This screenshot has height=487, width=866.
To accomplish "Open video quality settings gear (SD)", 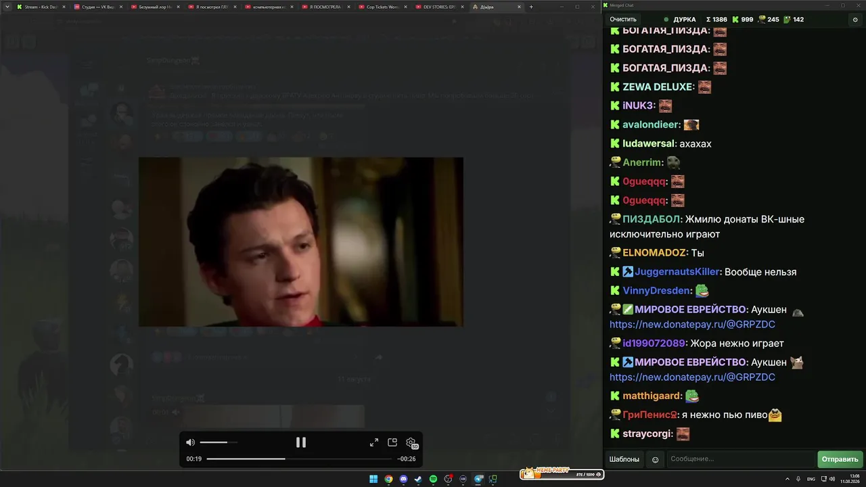I will tap(411, 443).
